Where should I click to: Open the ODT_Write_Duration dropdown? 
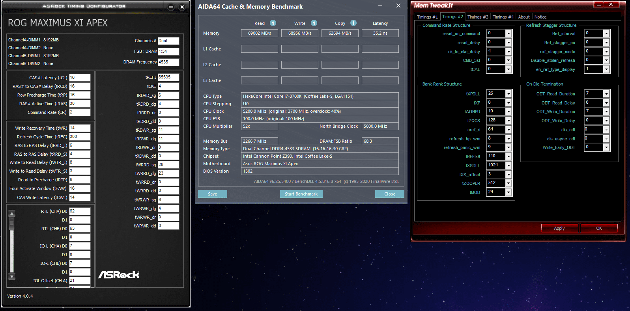pyautogui.click(x=606, y=112)
